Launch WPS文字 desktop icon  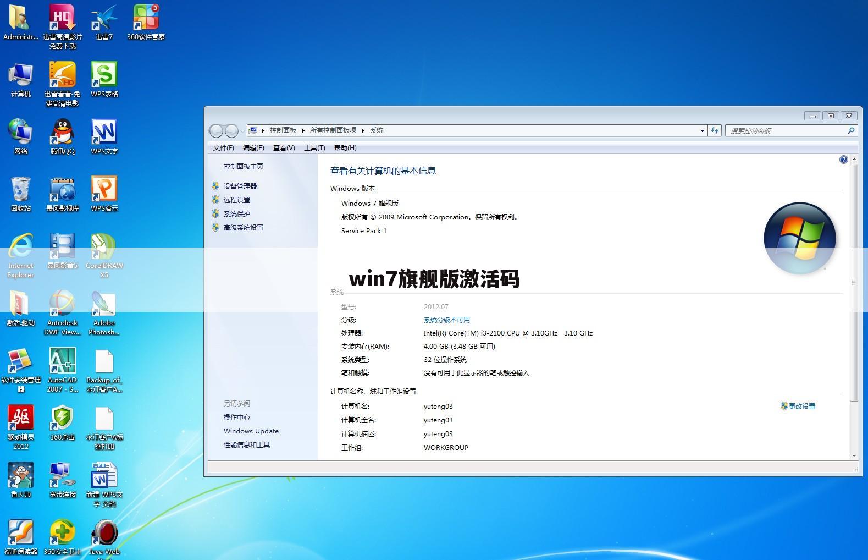(x=104, y=136)
